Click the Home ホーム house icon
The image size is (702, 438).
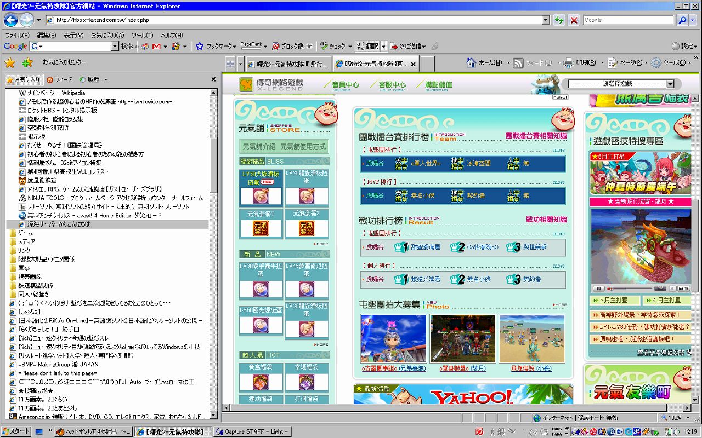tap(471, 62)
